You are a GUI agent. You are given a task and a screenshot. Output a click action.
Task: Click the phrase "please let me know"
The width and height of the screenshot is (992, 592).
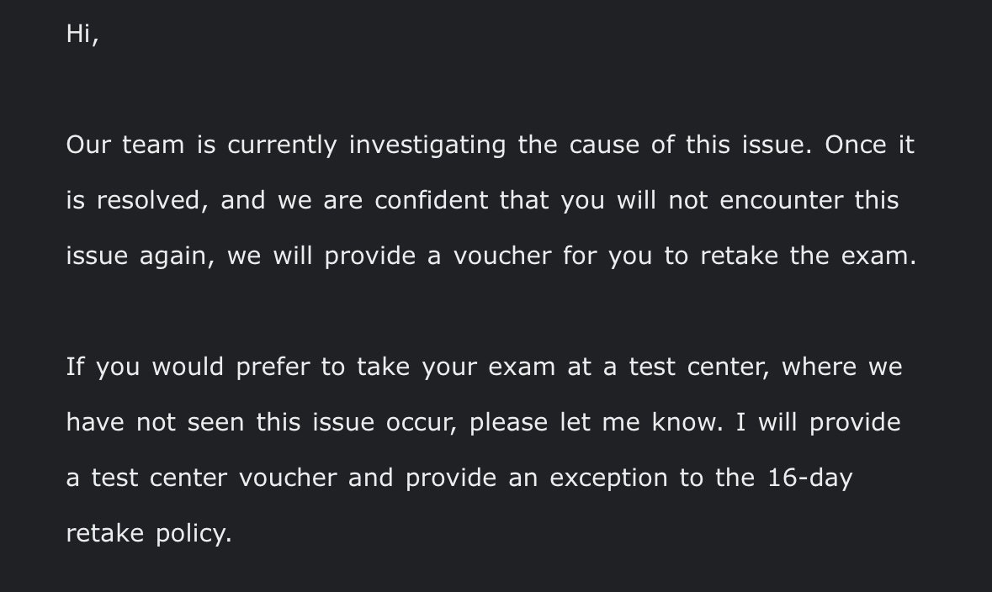coord(595,422)
